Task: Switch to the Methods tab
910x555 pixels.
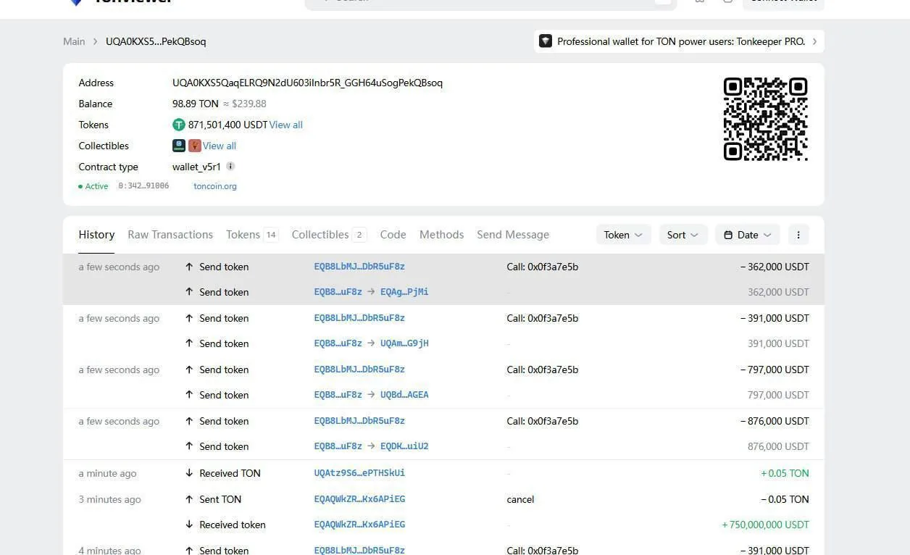Action: click(x=441, y=235)
